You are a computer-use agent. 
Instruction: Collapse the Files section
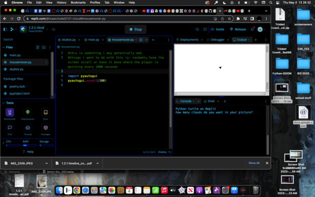[x=3, y=47]
